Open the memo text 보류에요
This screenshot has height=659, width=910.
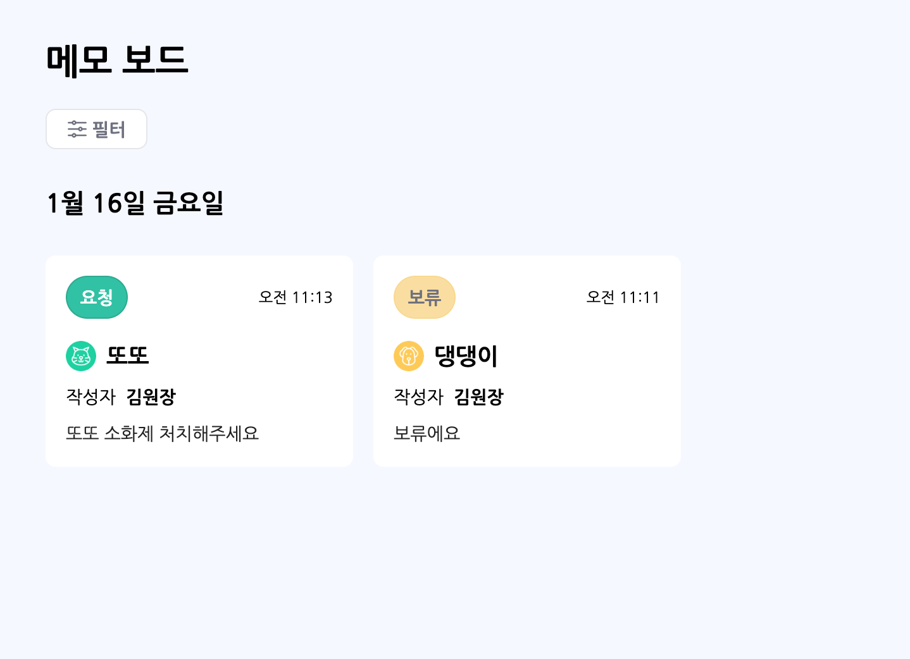point(427,433)
